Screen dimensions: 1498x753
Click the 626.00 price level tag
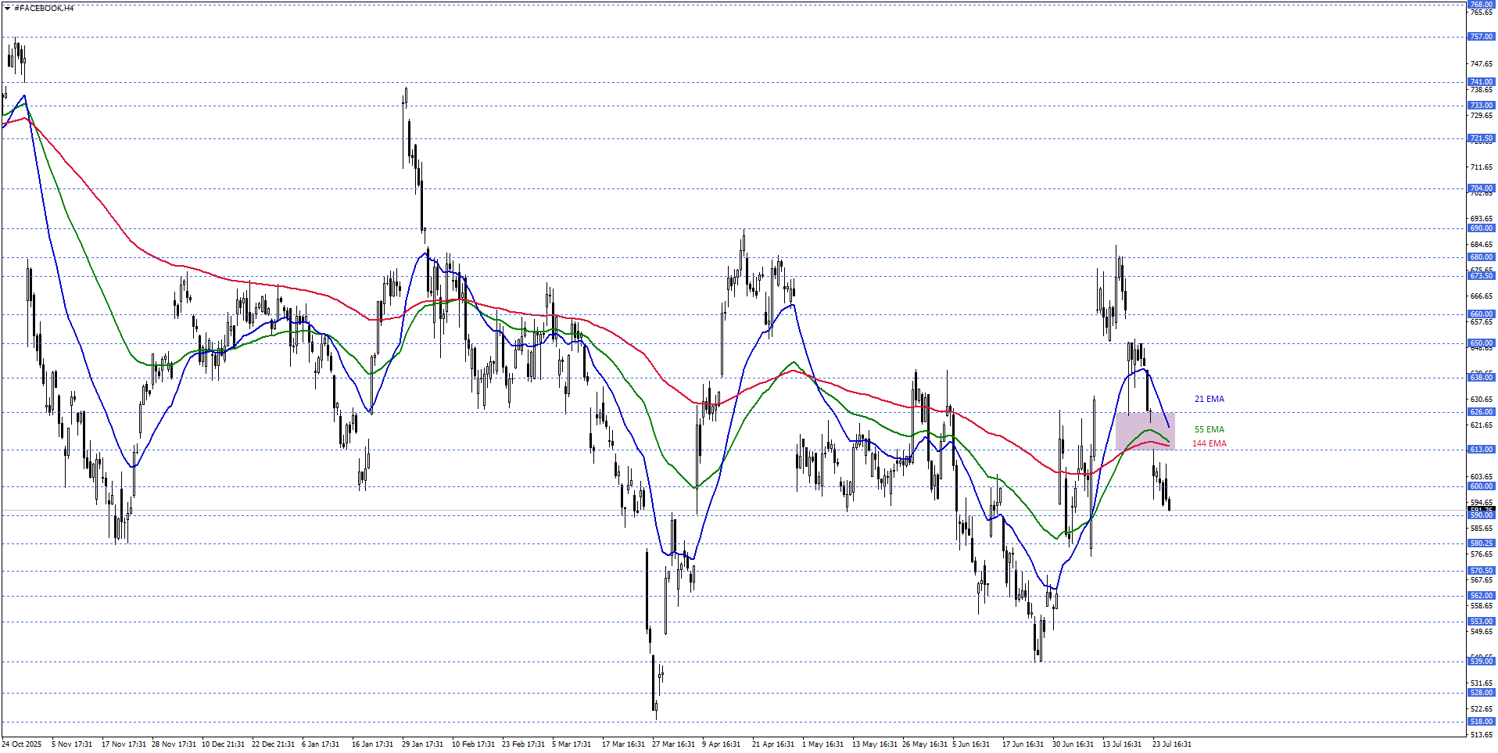pyautogui.click(x=1481, y=412)
